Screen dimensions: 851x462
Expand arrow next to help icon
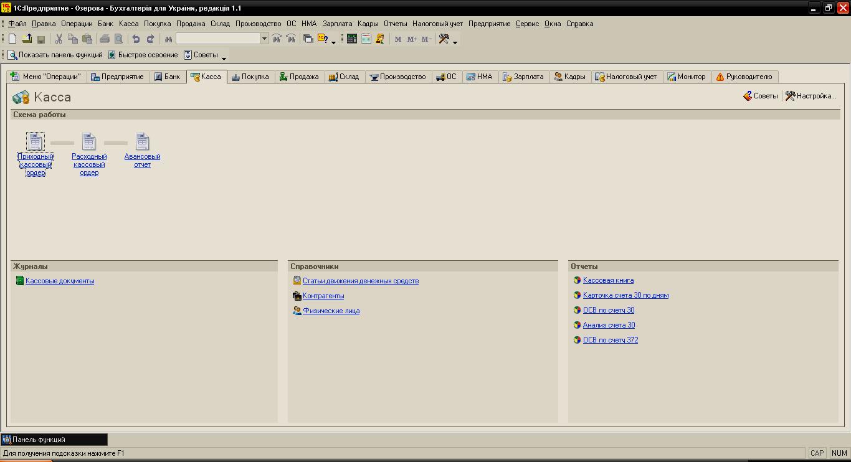point(333,42)
